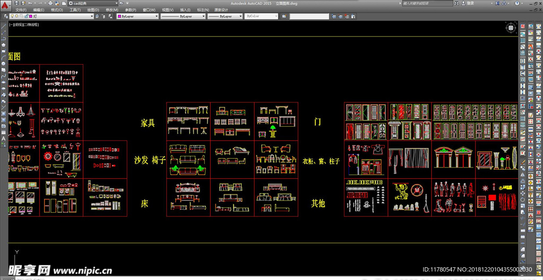Select the Line tool in draw toolbar

click(4, 27)
